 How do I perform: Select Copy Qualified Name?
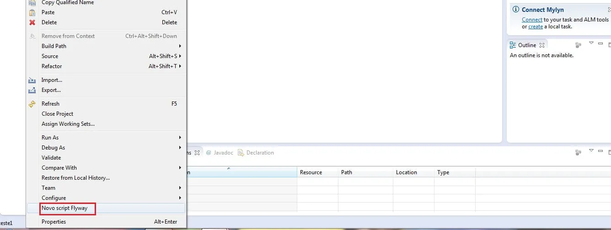(x=106, y=3)
